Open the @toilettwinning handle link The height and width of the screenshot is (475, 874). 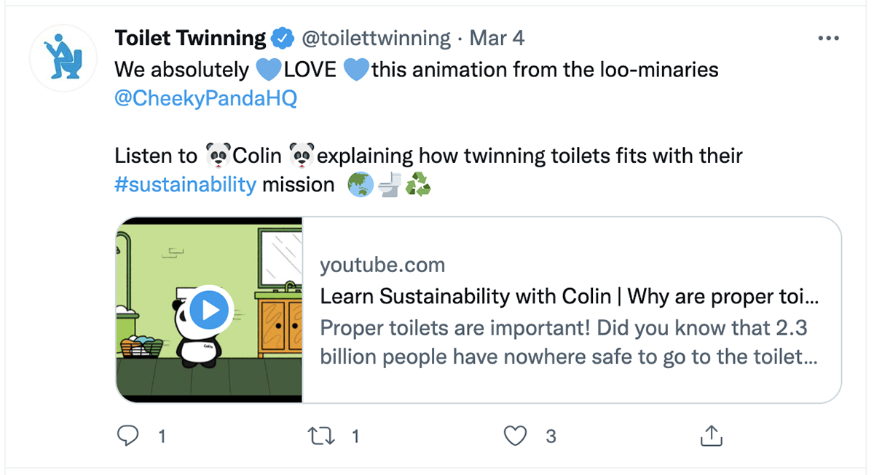pyautogui.click(x=377, y=38)
